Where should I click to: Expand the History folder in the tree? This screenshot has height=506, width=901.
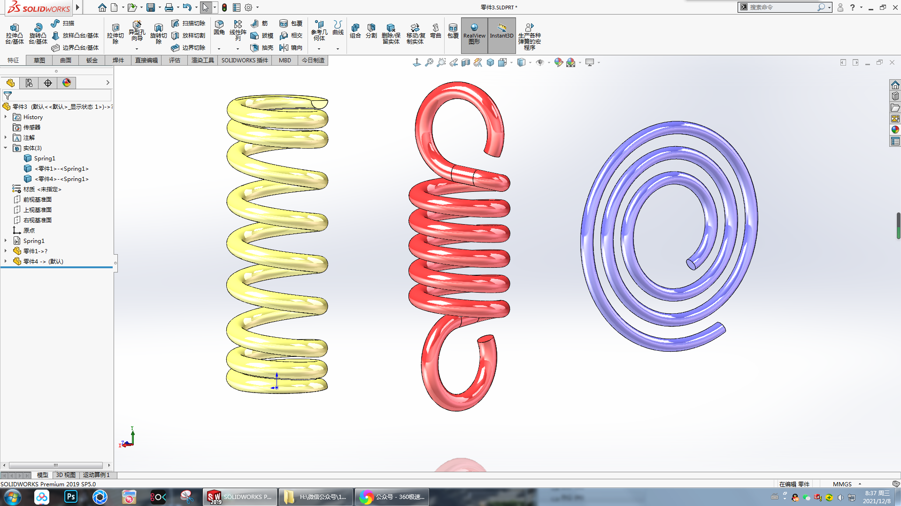tap(6, 117)
